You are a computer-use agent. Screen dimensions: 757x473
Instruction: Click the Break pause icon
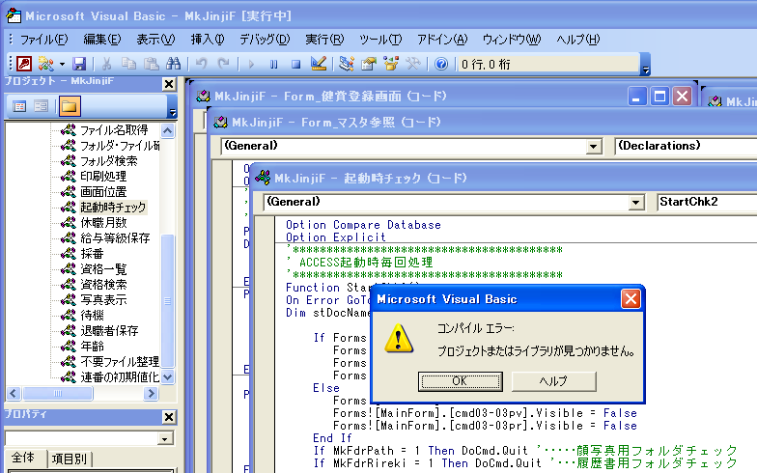point(274,64)
